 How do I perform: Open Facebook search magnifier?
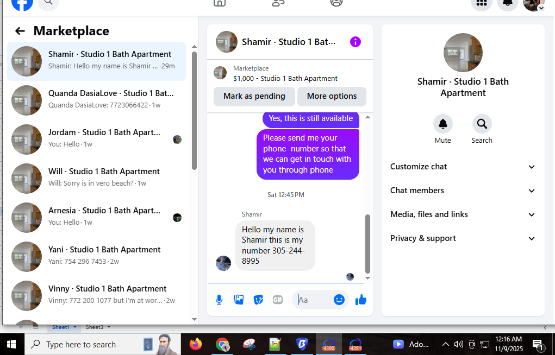tap(48, 4)
